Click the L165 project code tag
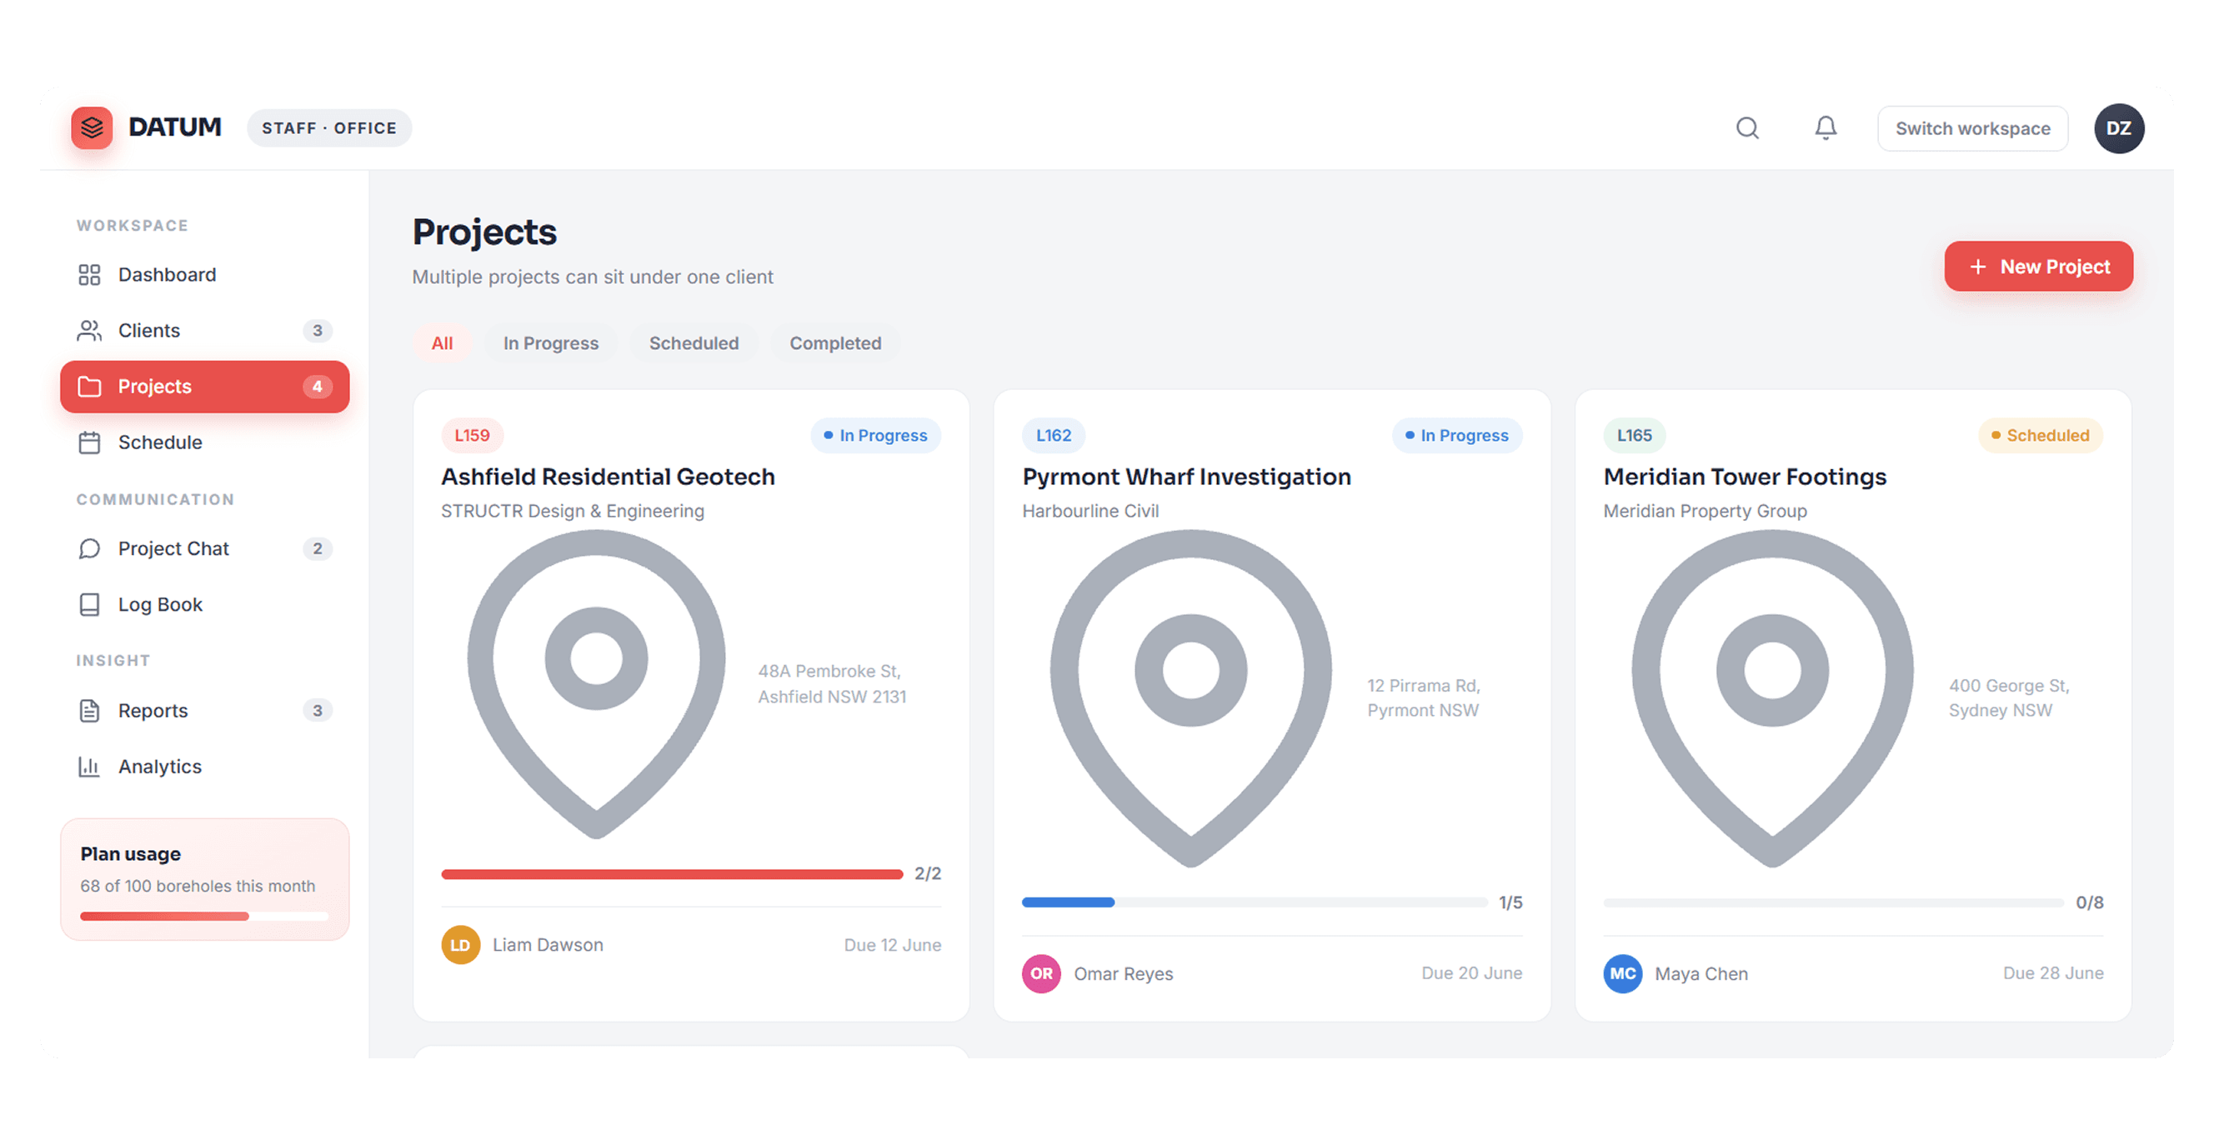Viewport: 2214px width, 1145px height. (1634, 436)
